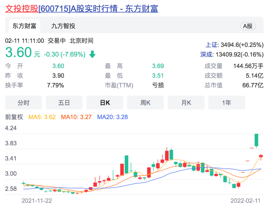Image resolution: width=271 pixels, height=206 pixels.
Task: Click the tall green candlestick at chart top
Action: point(256,140)
